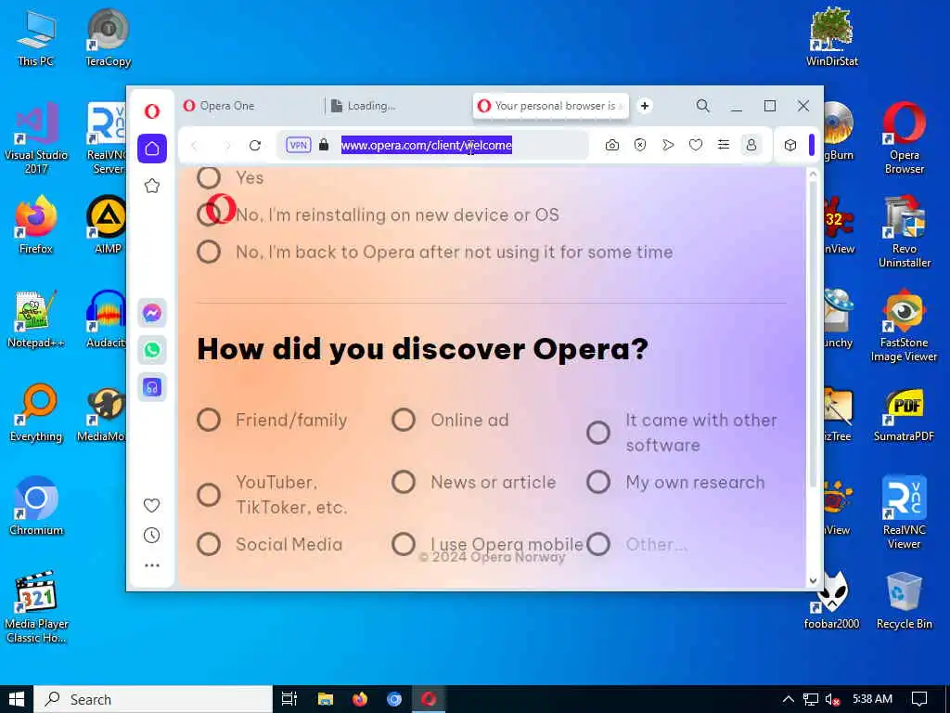Viewport: 950px width, 713px height.
Task: Click the page scrollbar up arrow
Action: [x=813, y=175]
